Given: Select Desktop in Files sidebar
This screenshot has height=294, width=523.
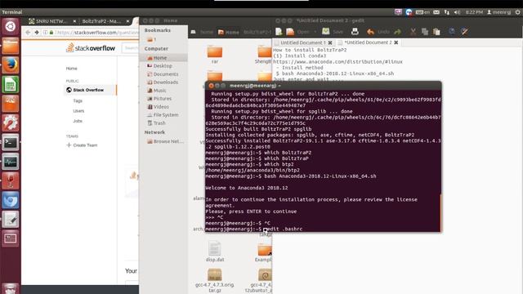Looking at the screenshot, I should (163, 66).
